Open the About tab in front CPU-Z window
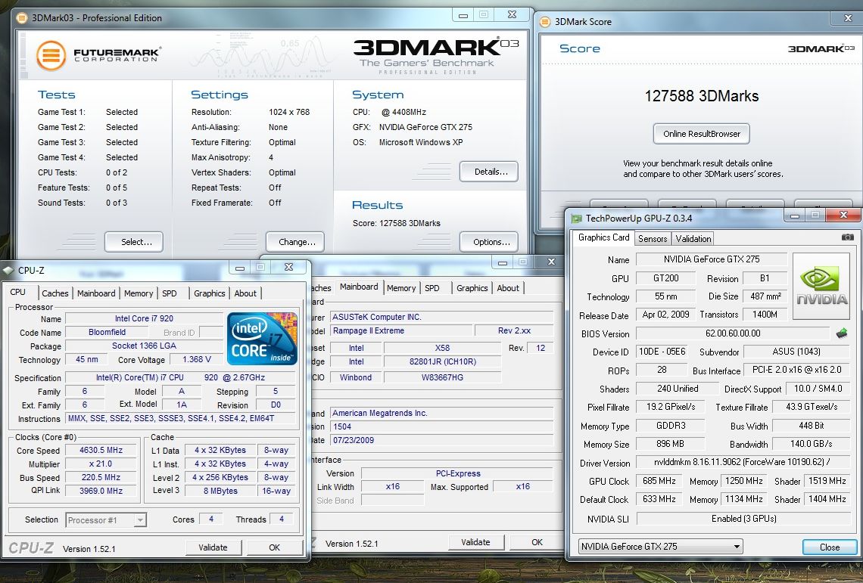 click(x=245, y=293)
